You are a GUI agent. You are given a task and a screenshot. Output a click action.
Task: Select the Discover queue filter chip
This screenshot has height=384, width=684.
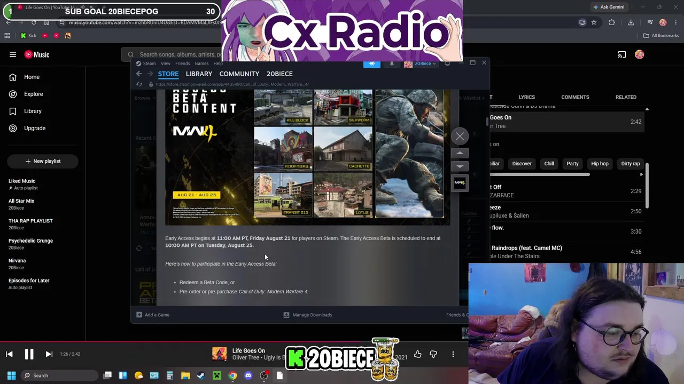tap(522, 164)
